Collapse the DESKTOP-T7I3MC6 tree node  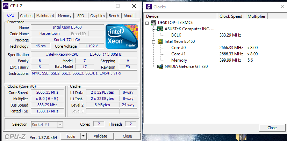pos(147,23)
